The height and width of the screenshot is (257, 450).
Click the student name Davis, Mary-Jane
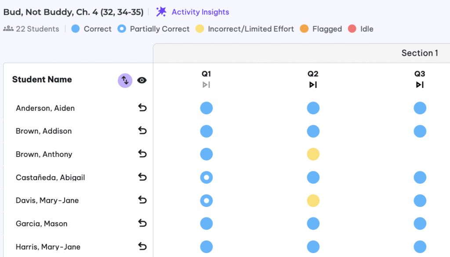coord(47,200)
